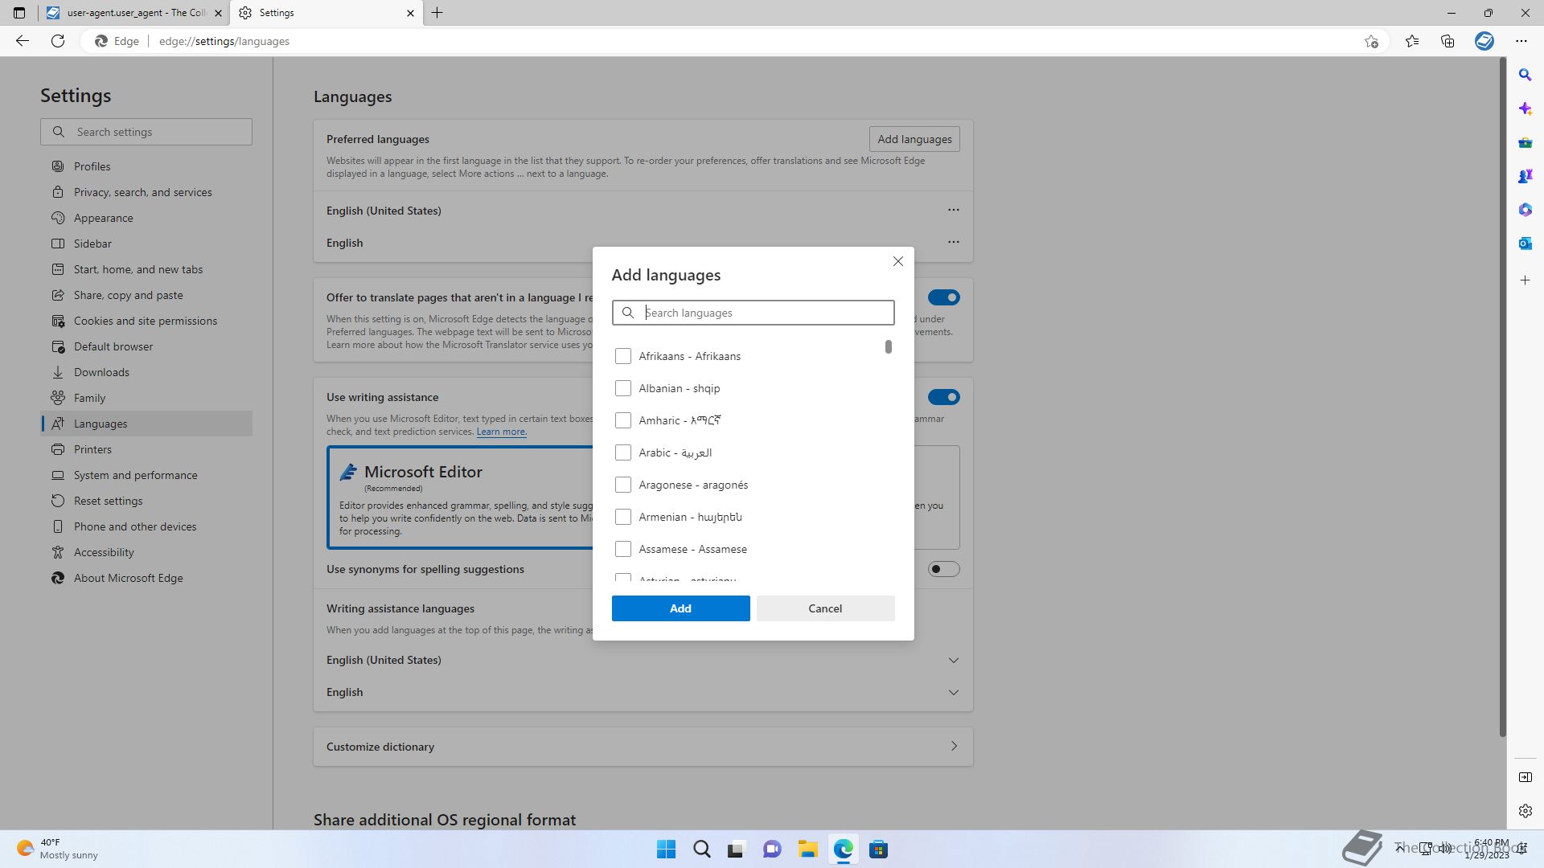This screenshot has height=868, width=1544.
Task: Cancel the Add languages dialog
Action: [825, 608]
